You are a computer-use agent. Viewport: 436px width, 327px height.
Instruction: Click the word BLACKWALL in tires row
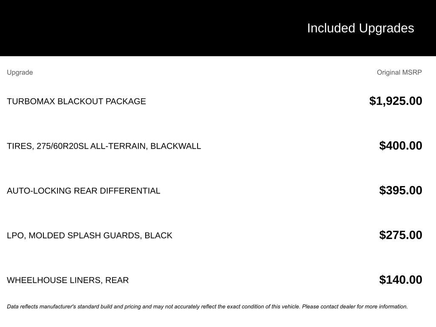[176, 146]
